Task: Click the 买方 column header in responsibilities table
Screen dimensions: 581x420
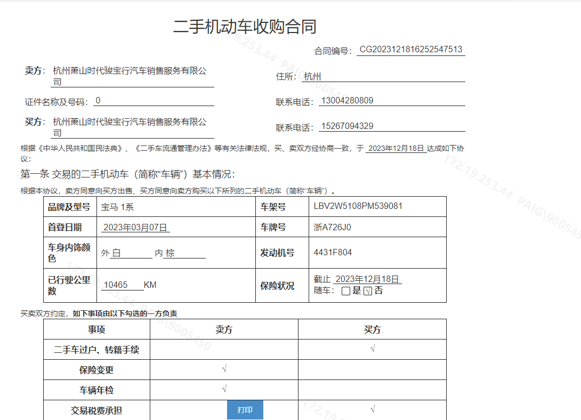Action: tap(373, 329)
